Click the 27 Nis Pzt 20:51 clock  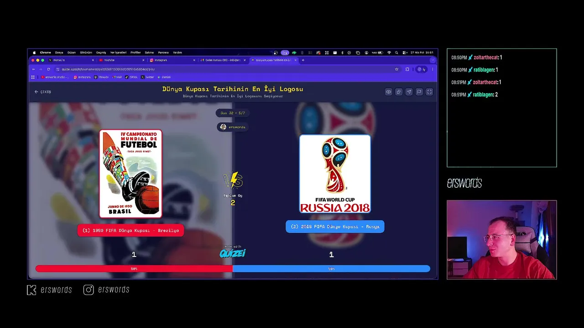click(x=422, y=52)
